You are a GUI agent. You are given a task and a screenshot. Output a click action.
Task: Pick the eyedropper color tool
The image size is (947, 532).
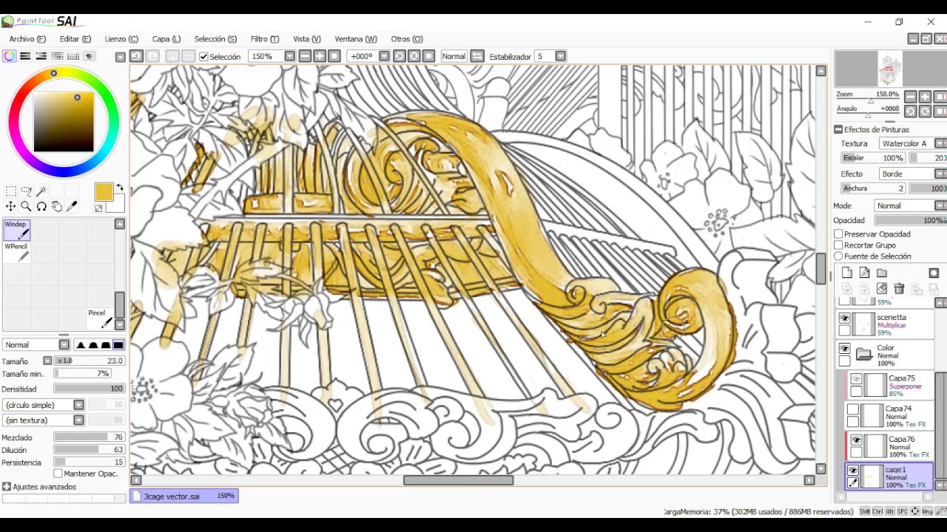72,206
